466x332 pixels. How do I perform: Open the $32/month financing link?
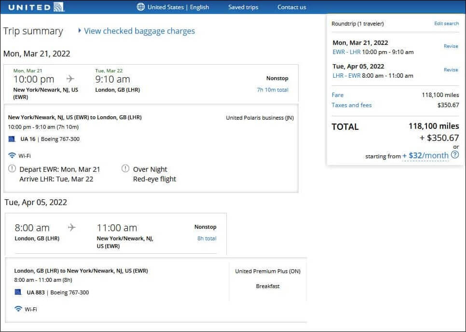coord(425,155)
